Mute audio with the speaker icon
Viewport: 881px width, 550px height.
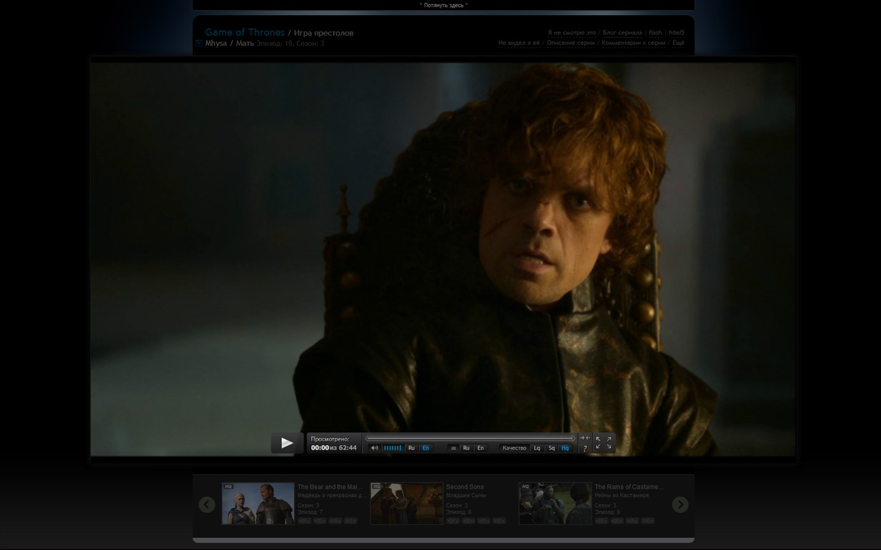(374, 448)
